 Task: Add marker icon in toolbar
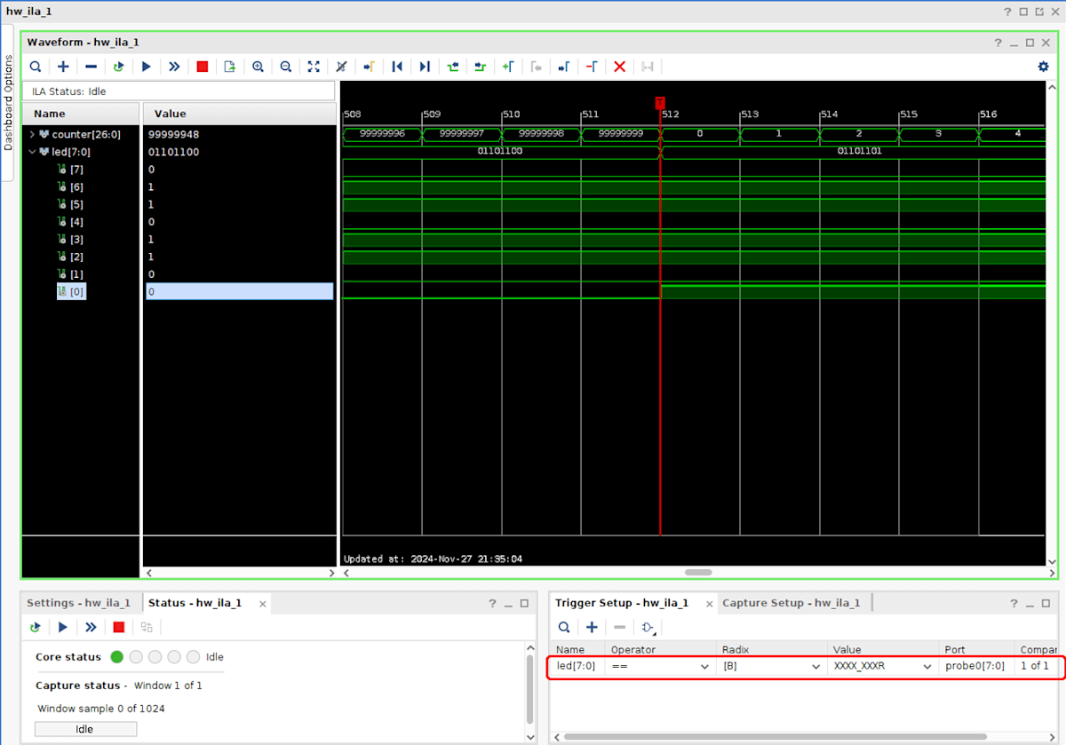508,67
